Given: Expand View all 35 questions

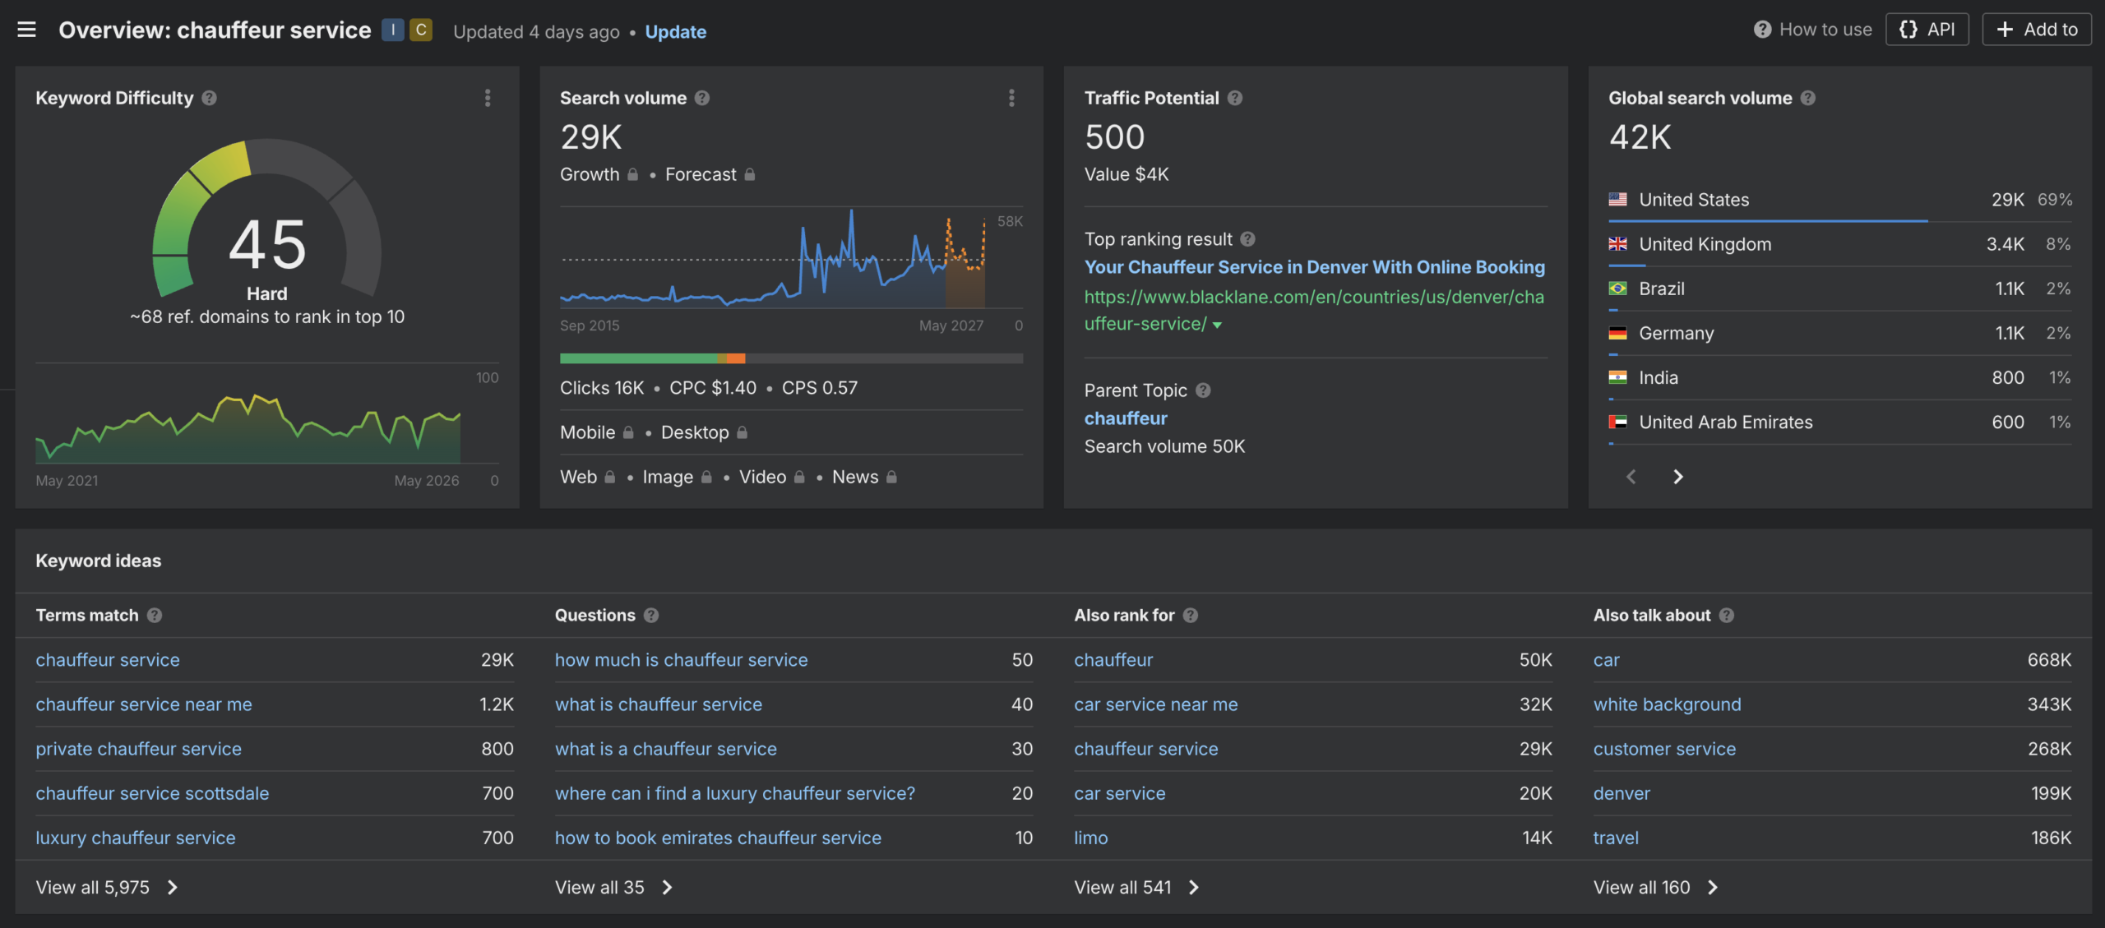Looking at the screenshot, I should click(x=614, y=888).
